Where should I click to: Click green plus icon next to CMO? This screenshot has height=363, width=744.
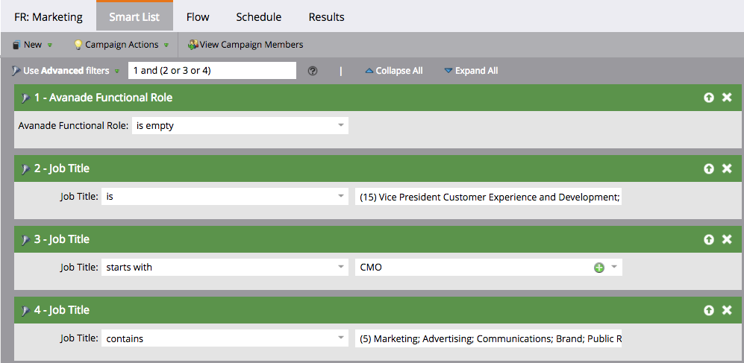598,268
